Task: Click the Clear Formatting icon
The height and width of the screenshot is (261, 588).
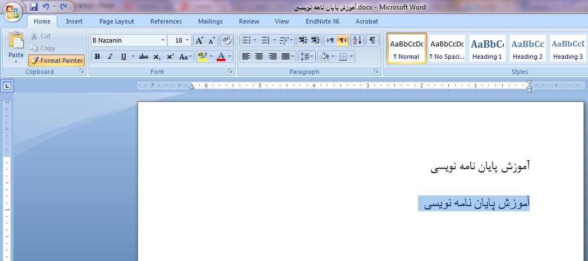Action: tap(227, 40)
